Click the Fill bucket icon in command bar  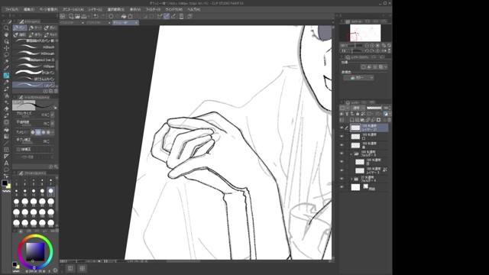pyautogui.click(x=124, y=16)
